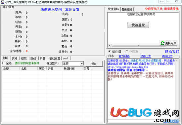Open the 全部 filter combo box
182x125 pixels.
coord(73,63)
